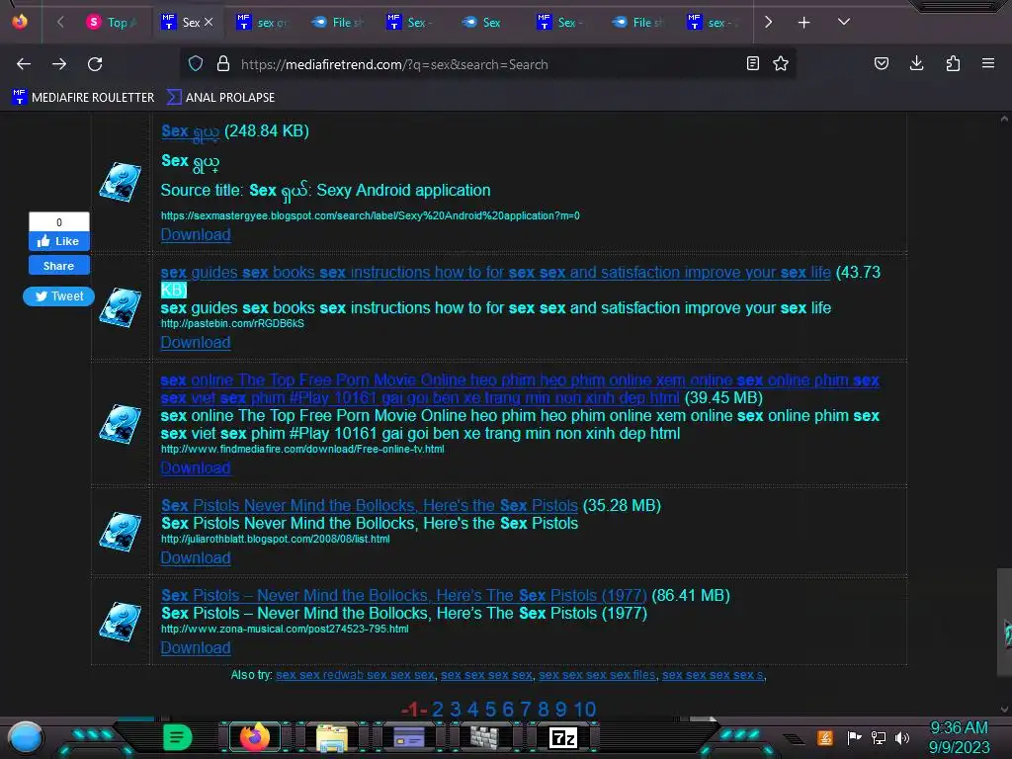
Task: Open the Start orb button
Action: coord(26,738)
